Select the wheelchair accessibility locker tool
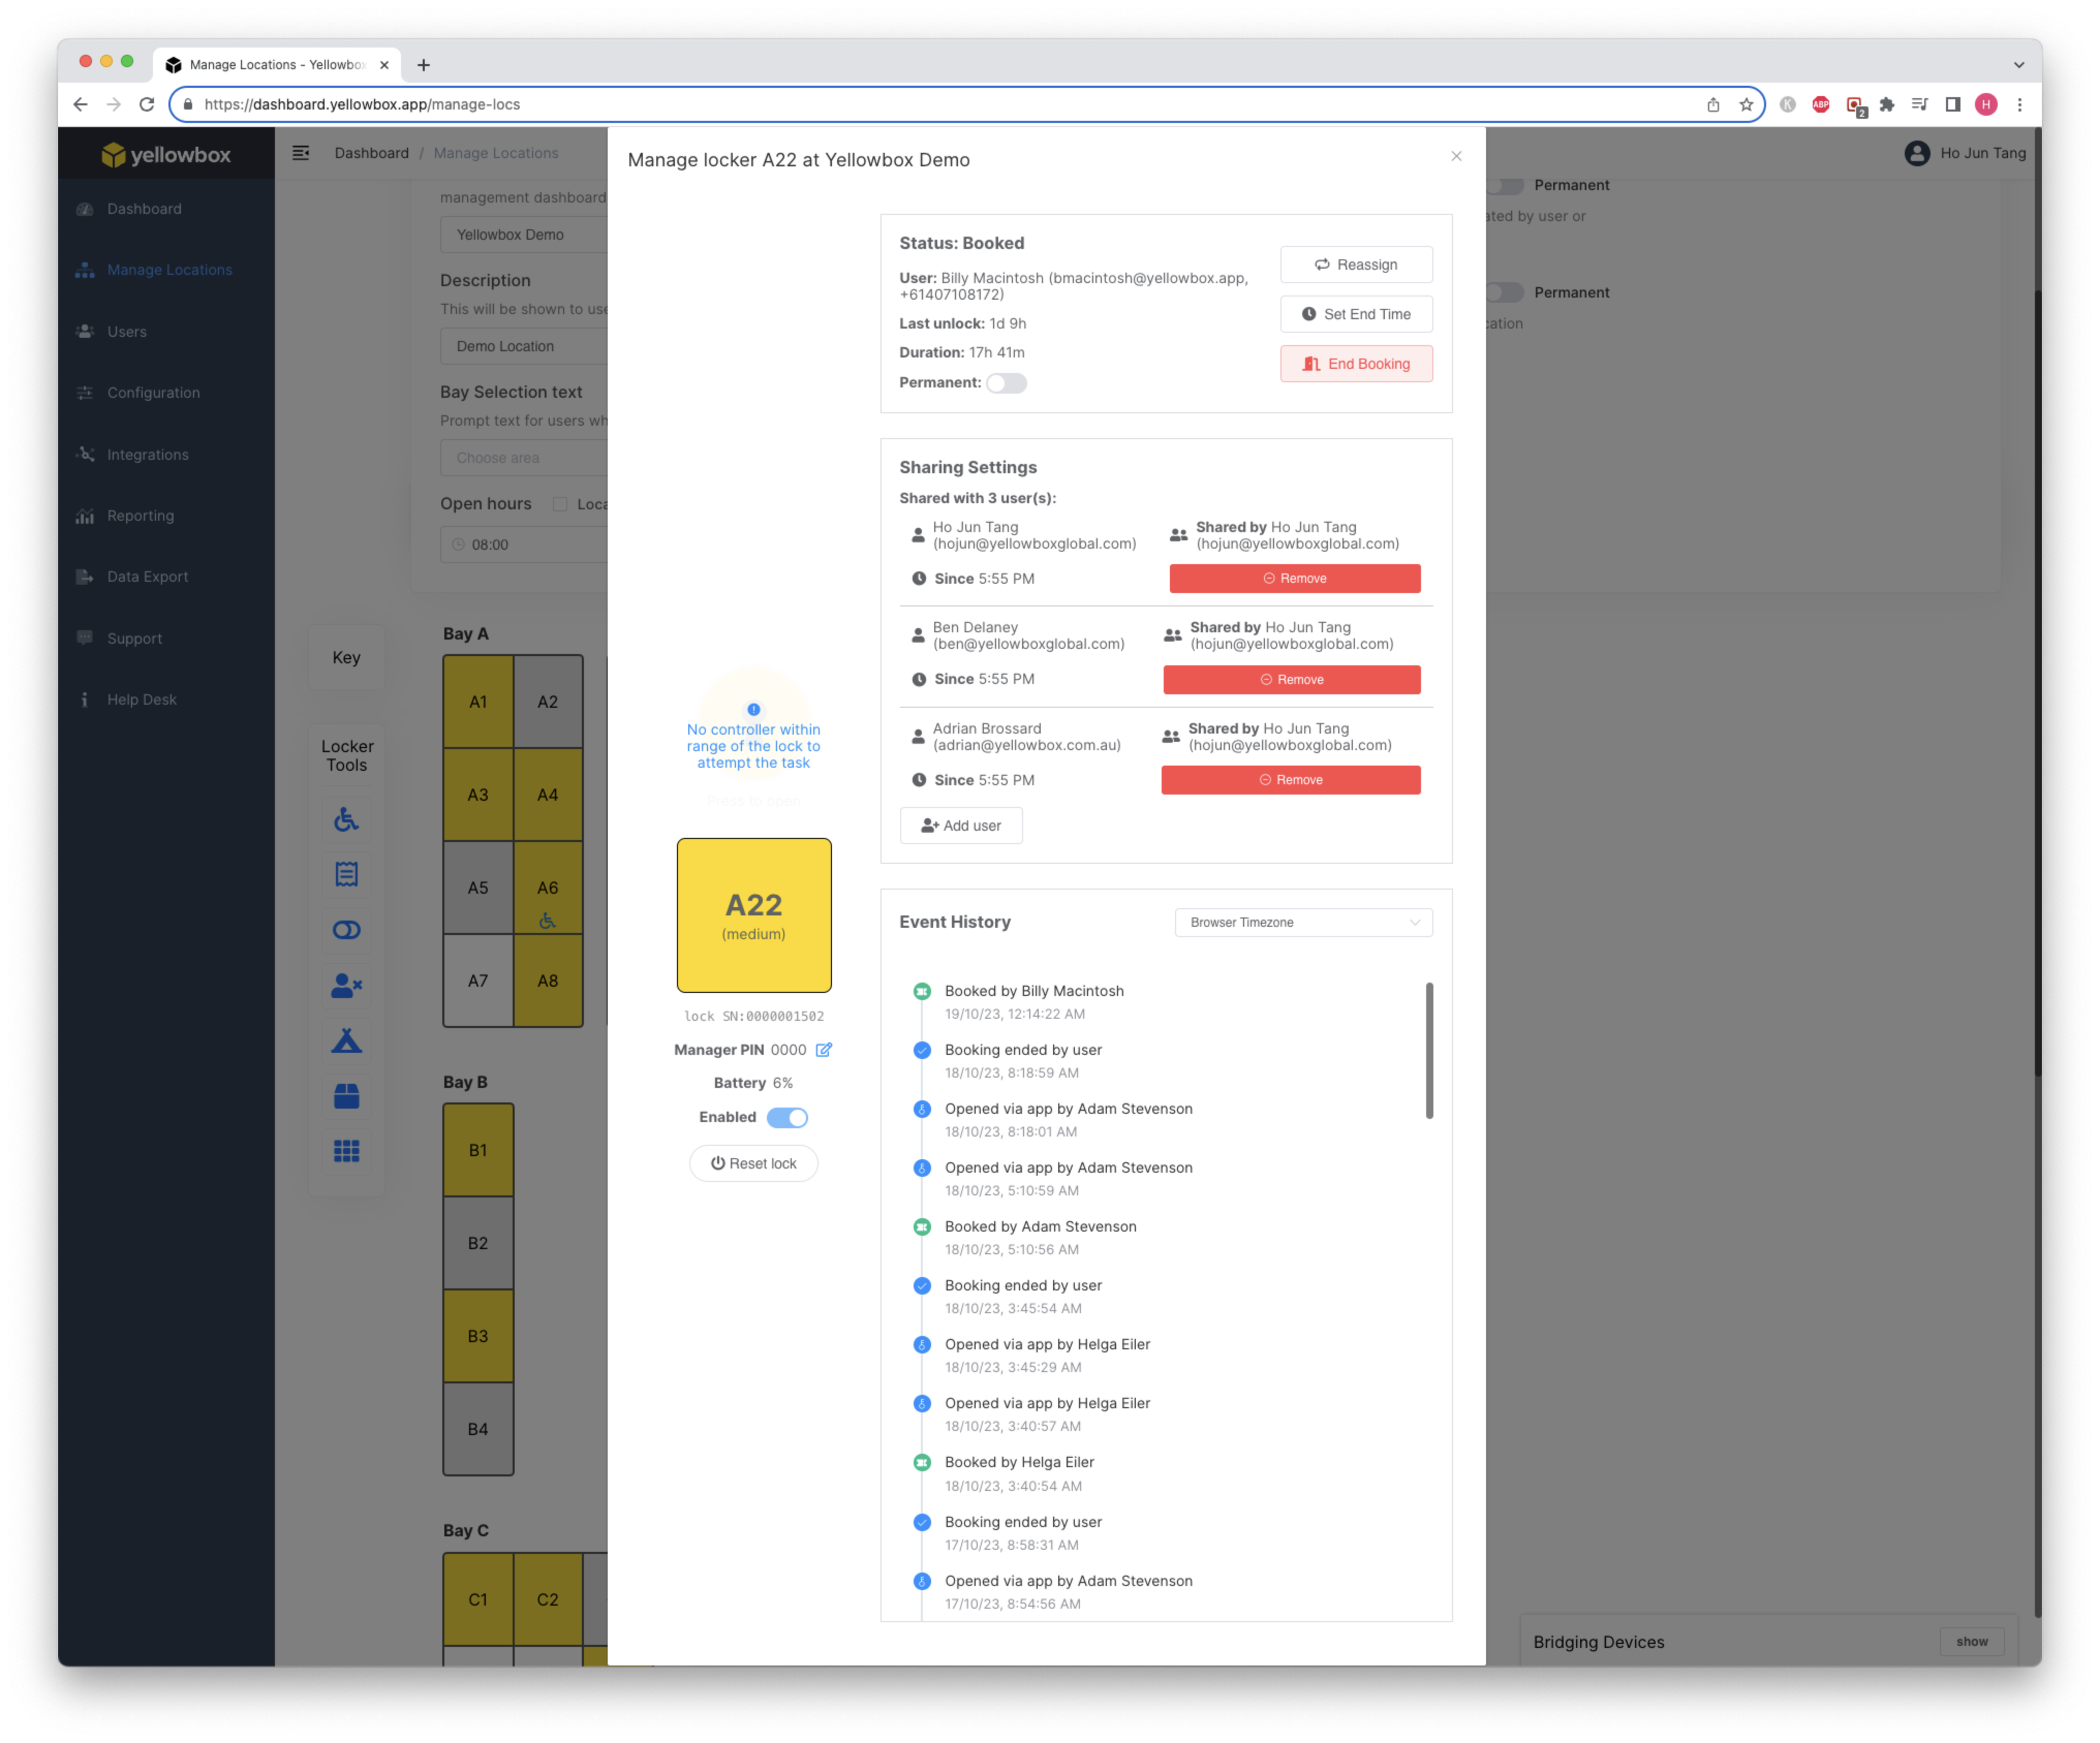 [346, 820]
